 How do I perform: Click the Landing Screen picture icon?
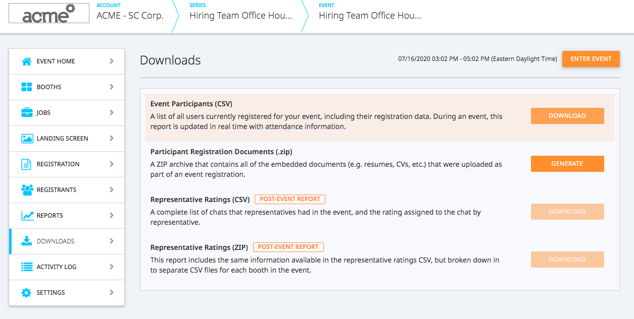27,139
